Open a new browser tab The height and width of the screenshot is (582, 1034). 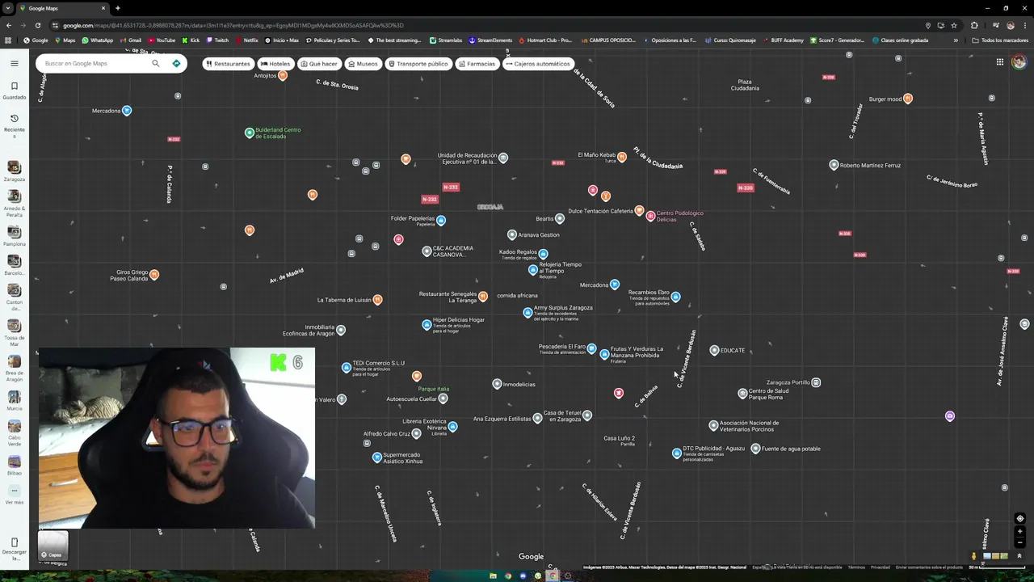click(118, 8)
